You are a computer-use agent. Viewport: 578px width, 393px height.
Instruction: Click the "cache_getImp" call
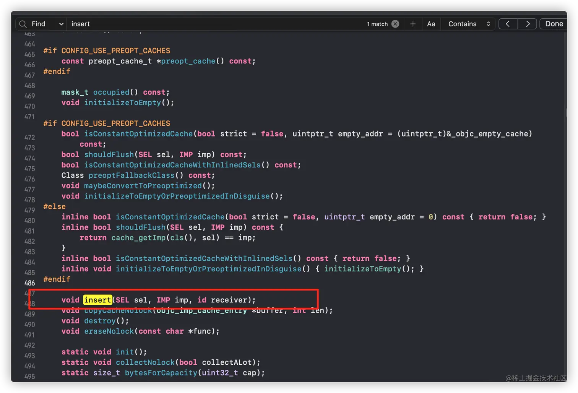click(138, 238)
